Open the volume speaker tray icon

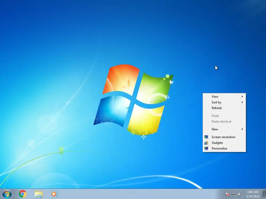tap(240, 194)
